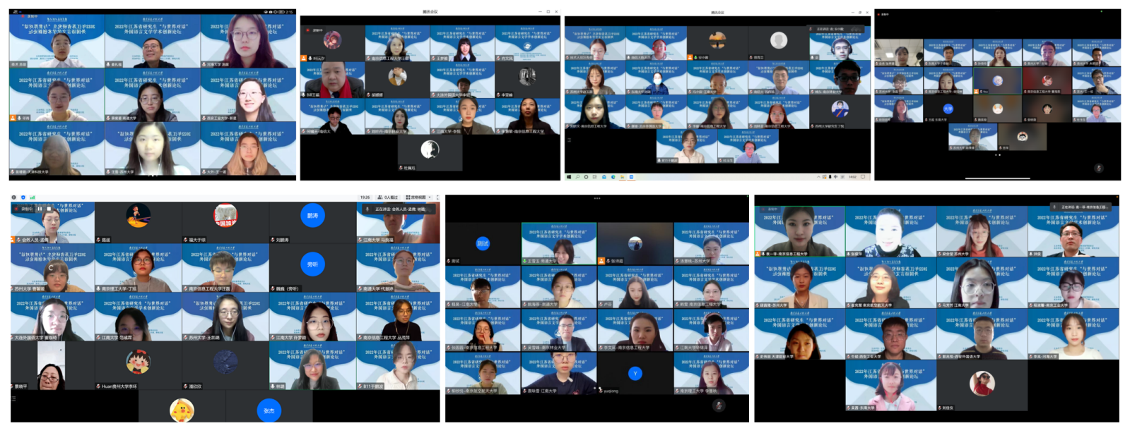Stop recording using the square stop button
The width and height of the screenshot is (1130, 433).
tap(48, 209)
